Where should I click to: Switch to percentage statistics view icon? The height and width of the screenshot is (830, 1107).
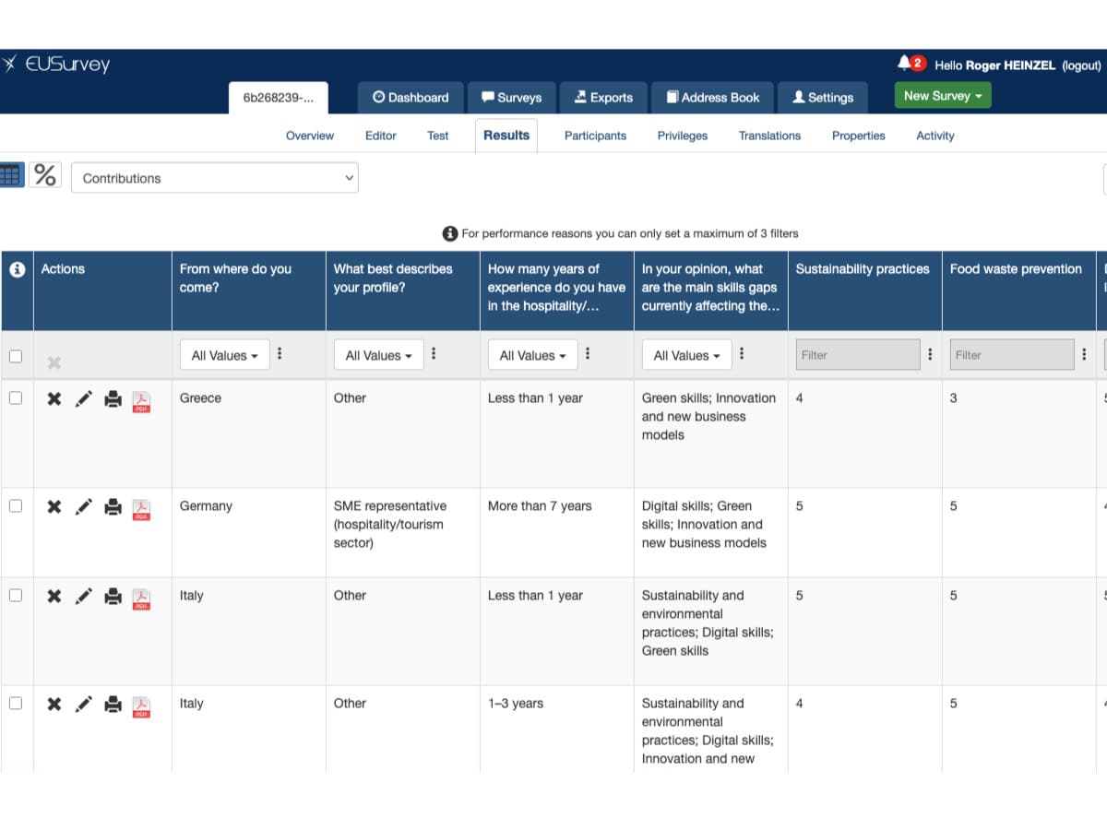coord(45,175)
